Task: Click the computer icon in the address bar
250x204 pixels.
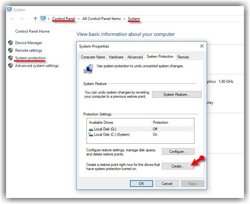Action: pyautogui.click(x=43, y=19)
